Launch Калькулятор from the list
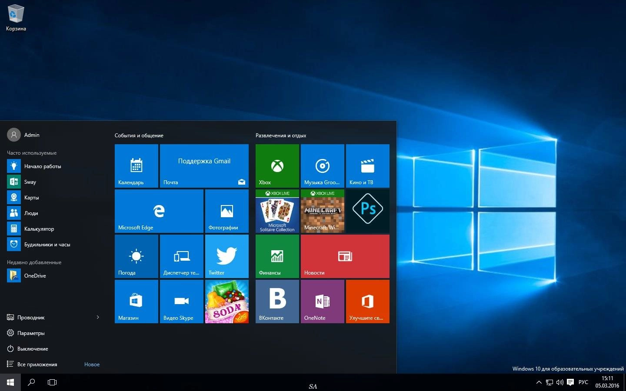626x391 pixels. point(54,229)
